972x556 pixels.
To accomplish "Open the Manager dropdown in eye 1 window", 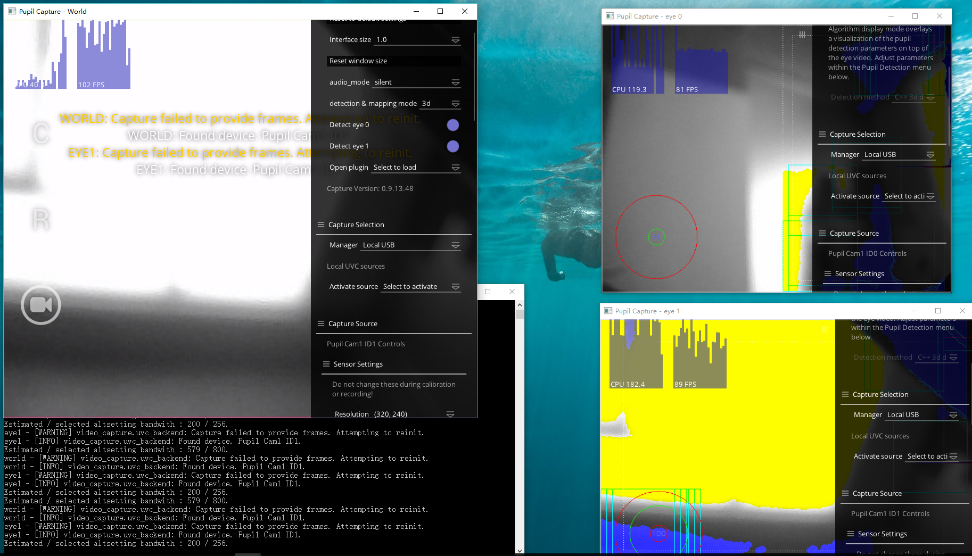I will tap(921, 415).
